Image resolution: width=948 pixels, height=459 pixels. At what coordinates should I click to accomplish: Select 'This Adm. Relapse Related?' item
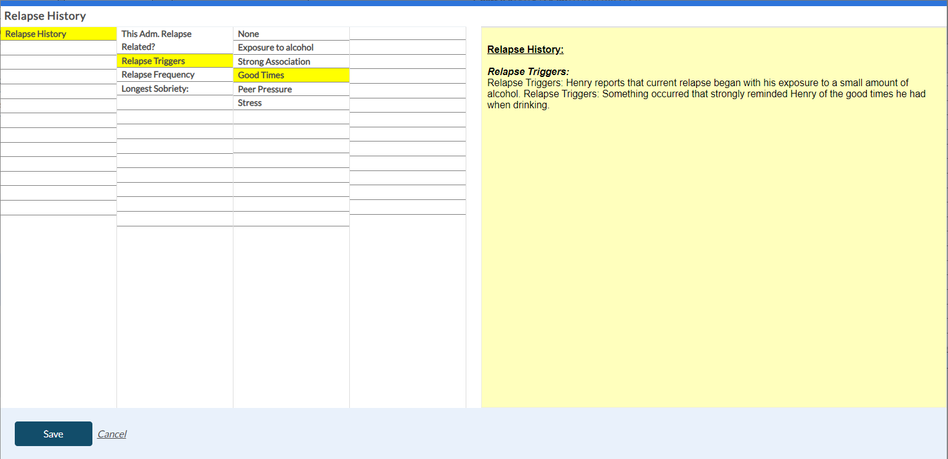coord(156,40)
